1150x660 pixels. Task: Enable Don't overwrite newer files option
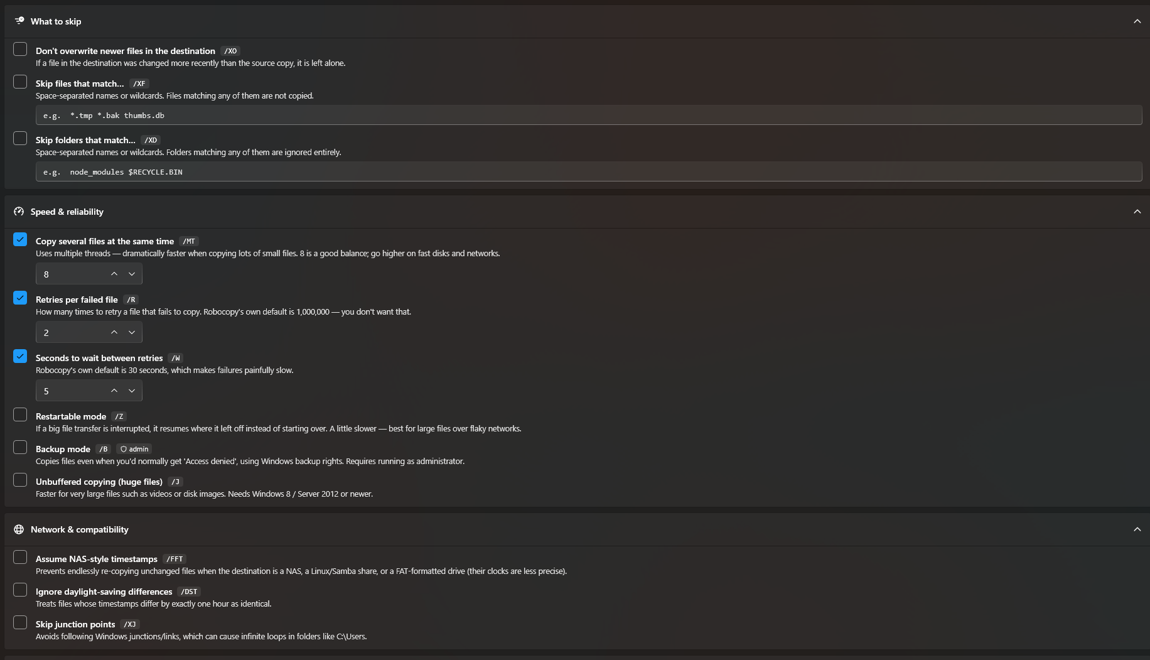(20, 49)
